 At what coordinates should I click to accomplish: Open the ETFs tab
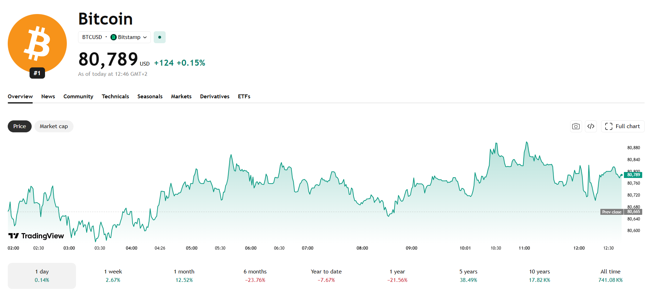pos(244,97)
